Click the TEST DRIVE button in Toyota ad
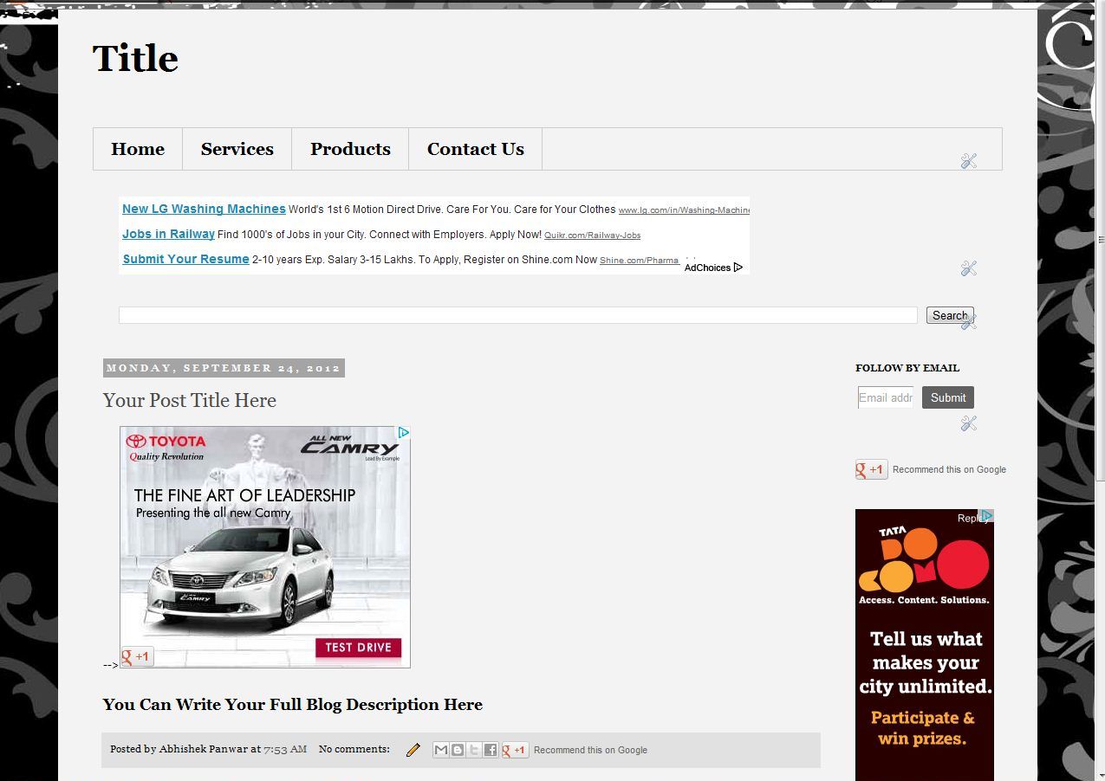1105x781 pixels. coord(358,648)
